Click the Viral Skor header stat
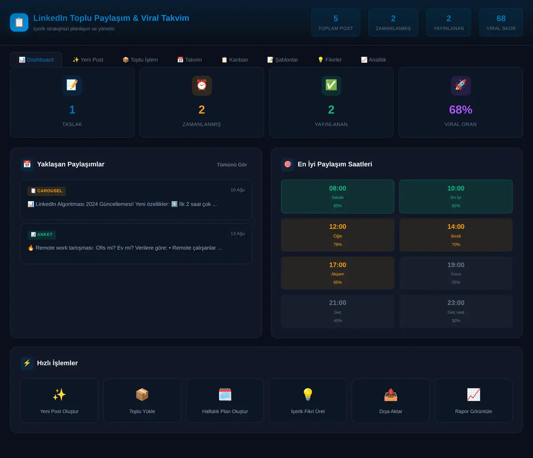Image resolution: width=533 pixels, height=458 pixels. click(501, 23)
